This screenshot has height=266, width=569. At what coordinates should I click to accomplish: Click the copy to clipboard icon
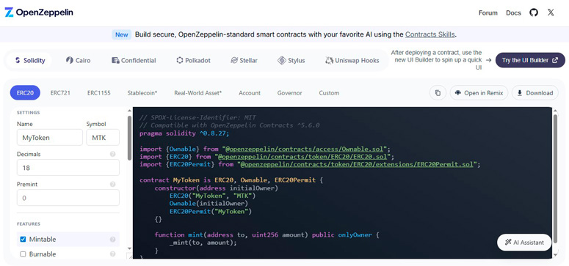point(438,93)
